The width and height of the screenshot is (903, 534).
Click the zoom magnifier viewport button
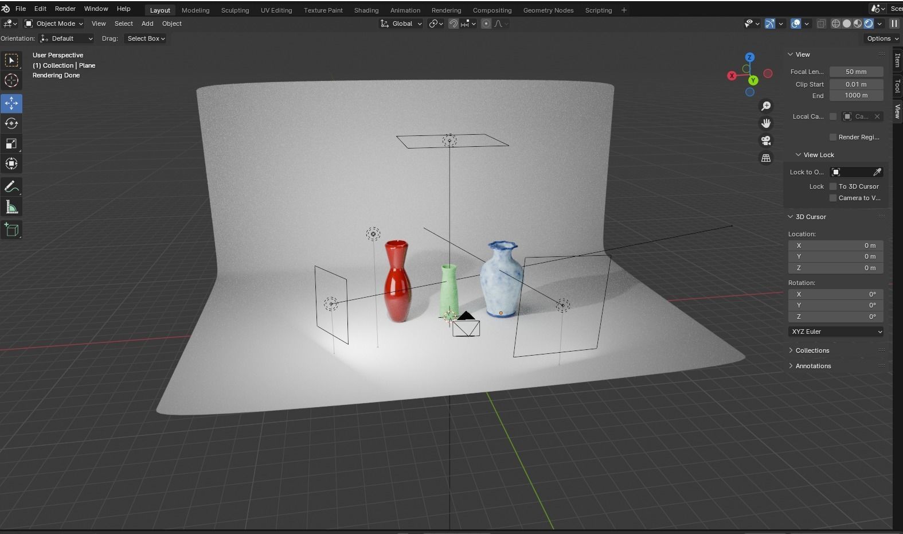point(766,106)
